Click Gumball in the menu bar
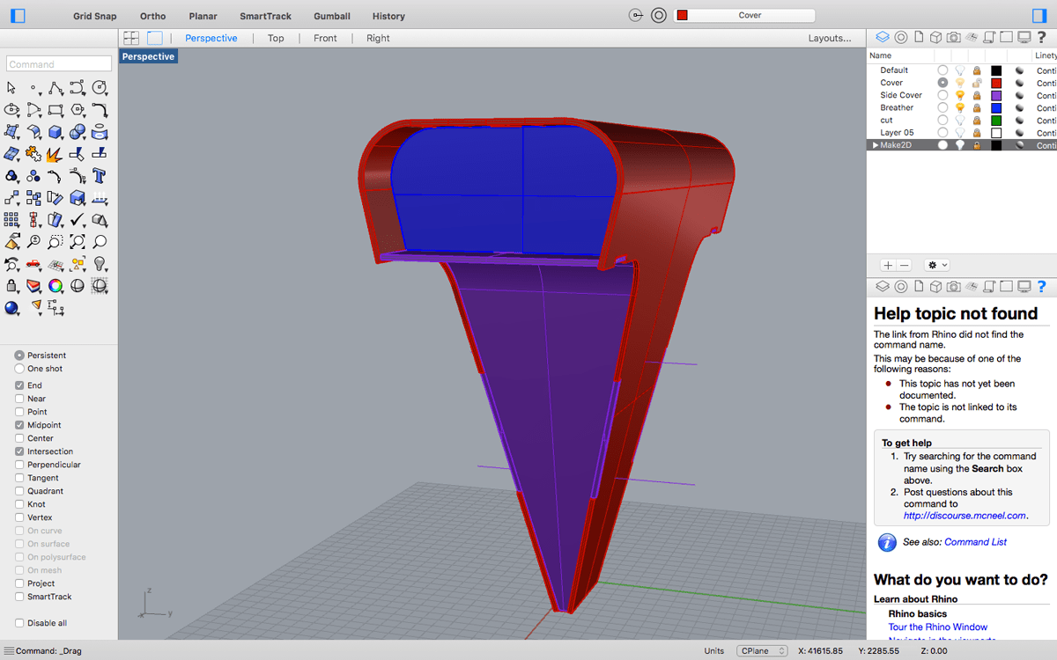Screen dimensions: 1057x660 [332, 16]
